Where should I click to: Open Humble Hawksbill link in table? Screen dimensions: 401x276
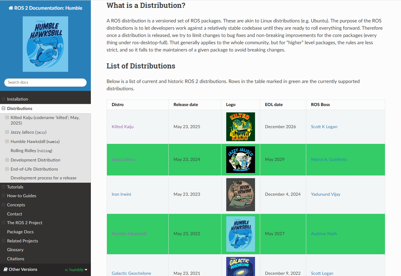(x=129, y=234)
